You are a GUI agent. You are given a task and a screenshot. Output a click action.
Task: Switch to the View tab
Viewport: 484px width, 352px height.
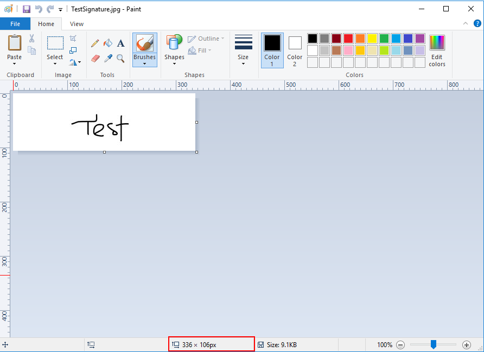pos(77,24)
